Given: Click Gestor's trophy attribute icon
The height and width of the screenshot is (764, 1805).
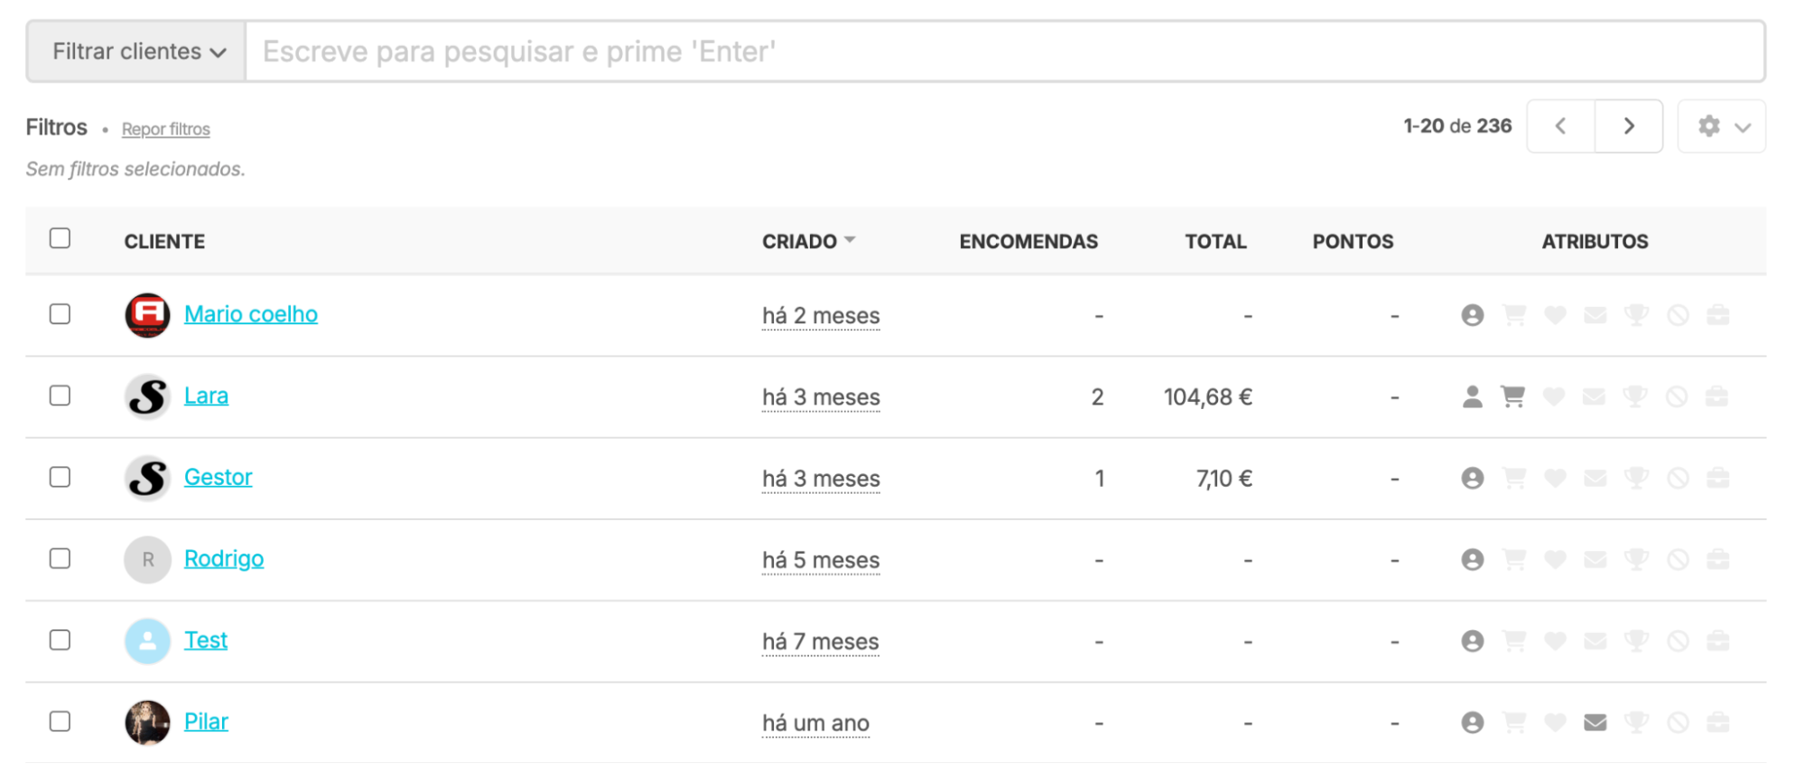Looking at the screenshot, I should coord(1636,478).
